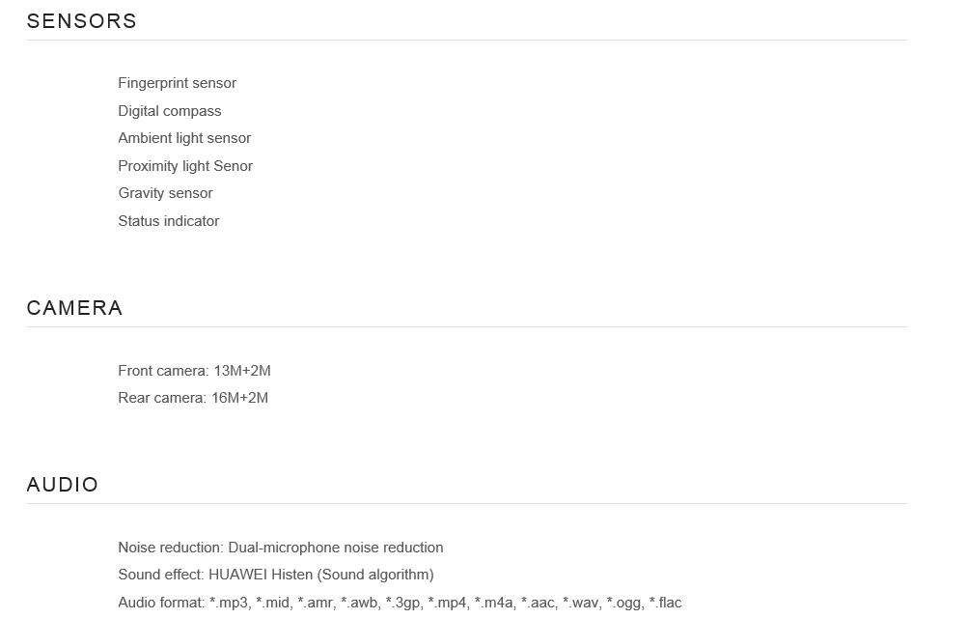
Task: Click the SENSORS section heading
Action: coord(82,21)
